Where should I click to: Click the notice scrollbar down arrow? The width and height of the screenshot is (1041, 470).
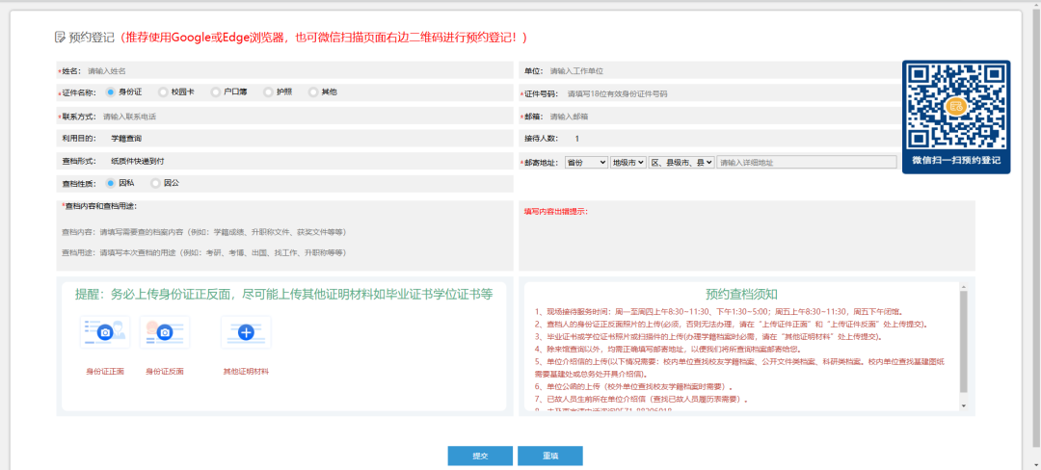tap(963, 405)
